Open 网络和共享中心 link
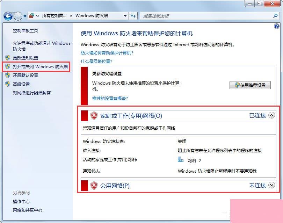This screenshot has height=223, width=283. tap(28, 210)
